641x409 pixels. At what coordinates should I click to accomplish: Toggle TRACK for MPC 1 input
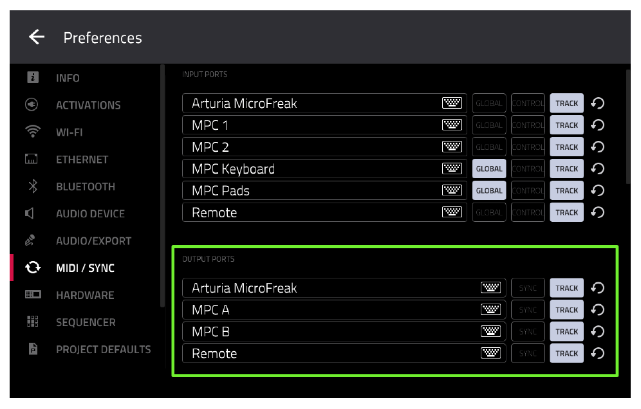[x=566, y=125]
